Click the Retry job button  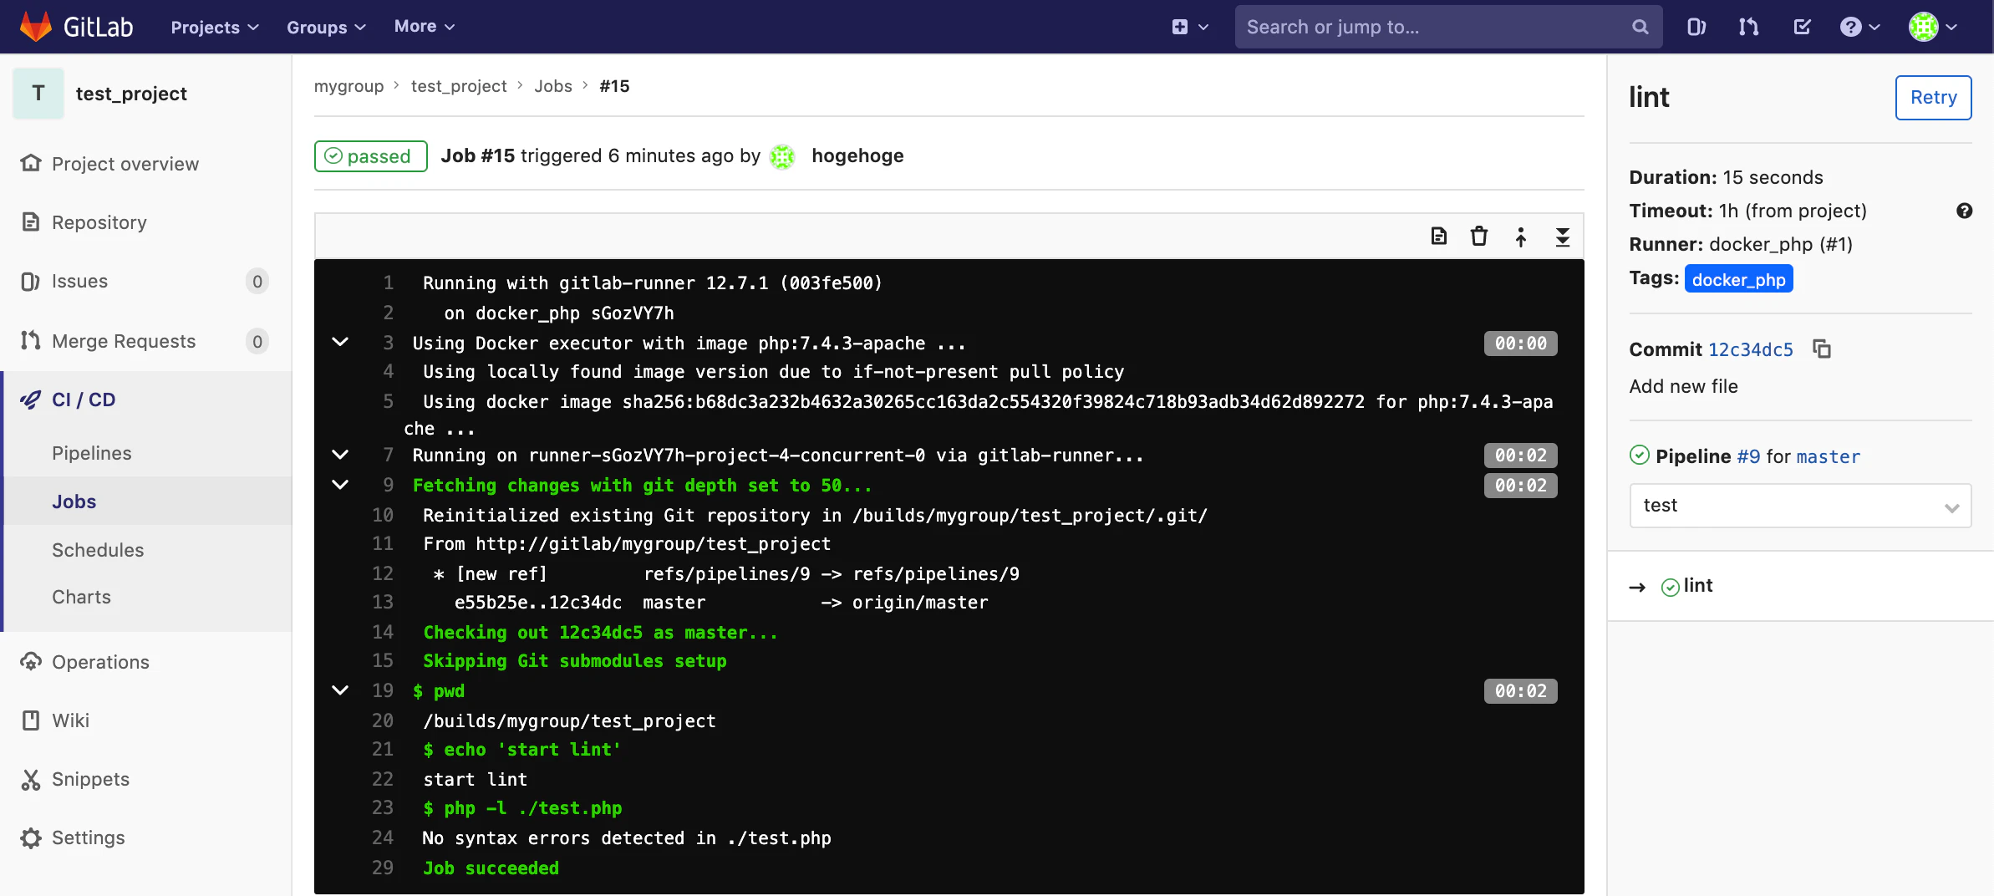pyautogui.click(x=1933, y=98)
